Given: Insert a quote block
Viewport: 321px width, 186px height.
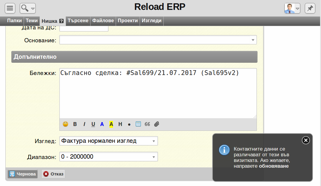Looking at the screenshot, I should (x=147, y=124).
